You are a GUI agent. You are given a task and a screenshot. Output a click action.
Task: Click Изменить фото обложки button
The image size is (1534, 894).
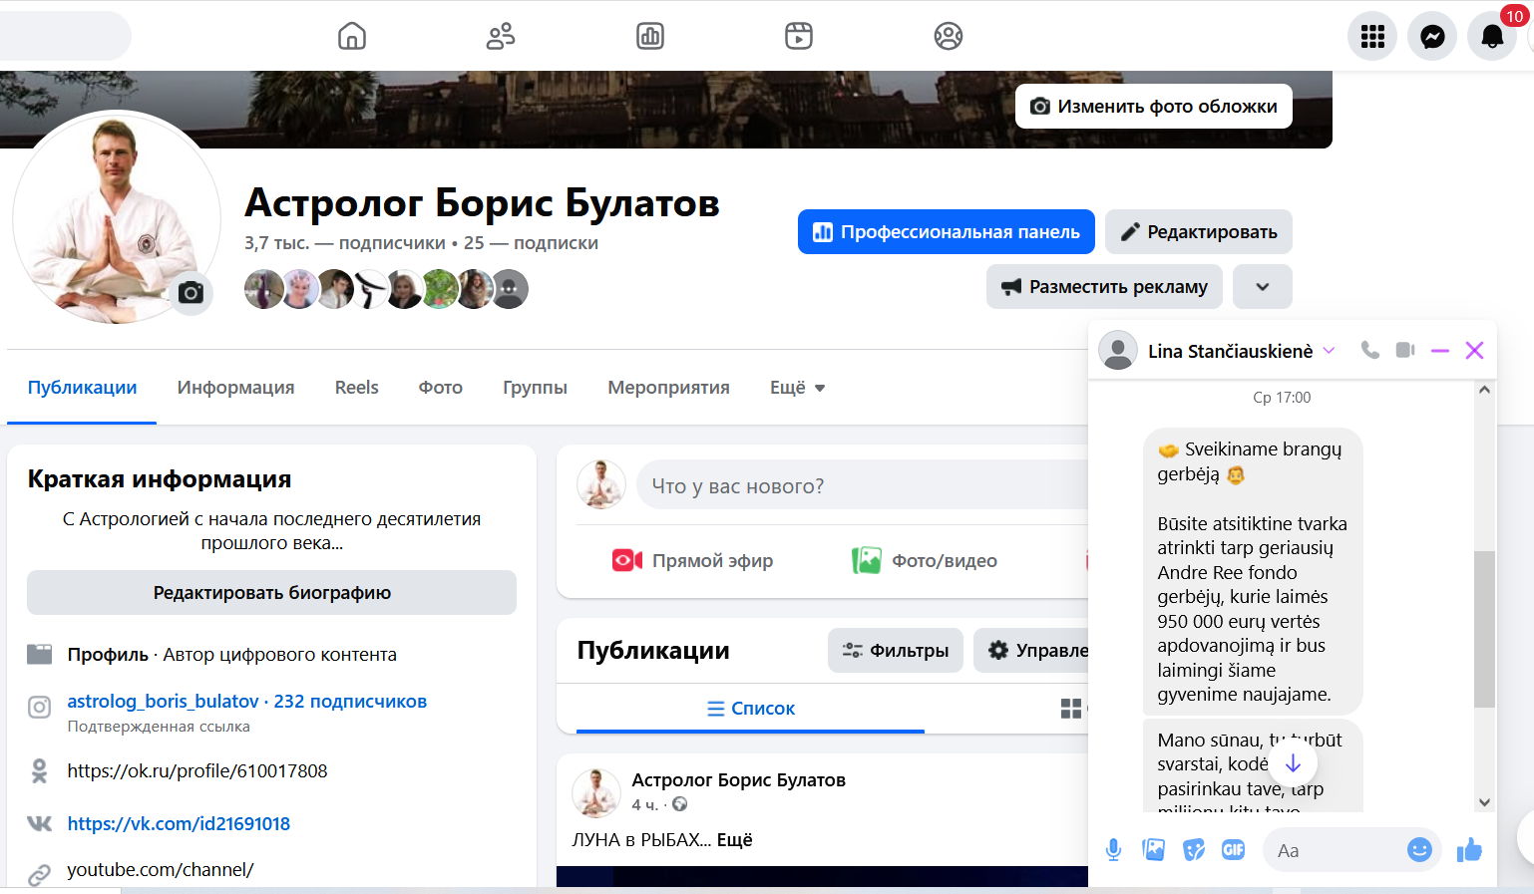[x=1154, y=107]
